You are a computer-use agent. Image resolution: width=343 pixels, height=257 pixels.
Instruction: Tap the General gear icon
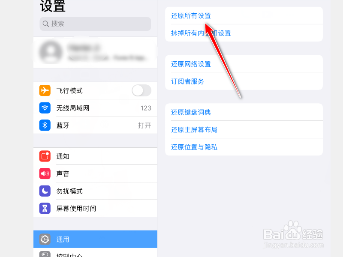pyautogui.click(x=45, y=239)
